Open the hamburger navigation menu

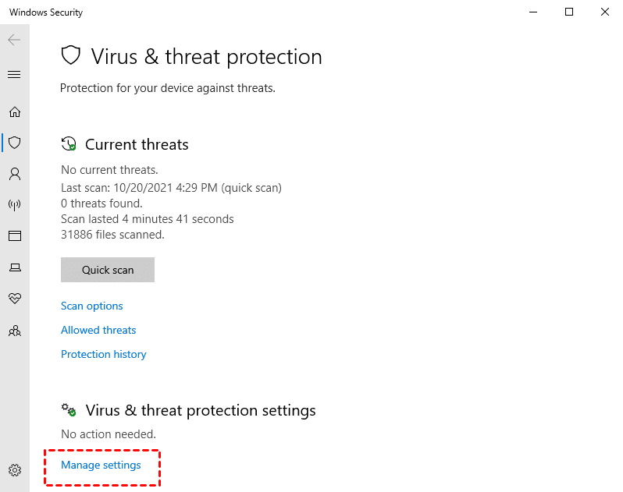[x=14, y=75]
